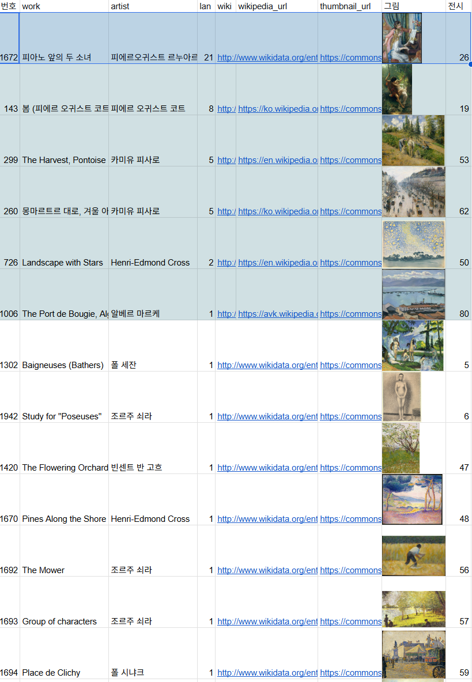Open commons link for Group of characters
Viewport: 472px width, 682px height.
point(350,622)
